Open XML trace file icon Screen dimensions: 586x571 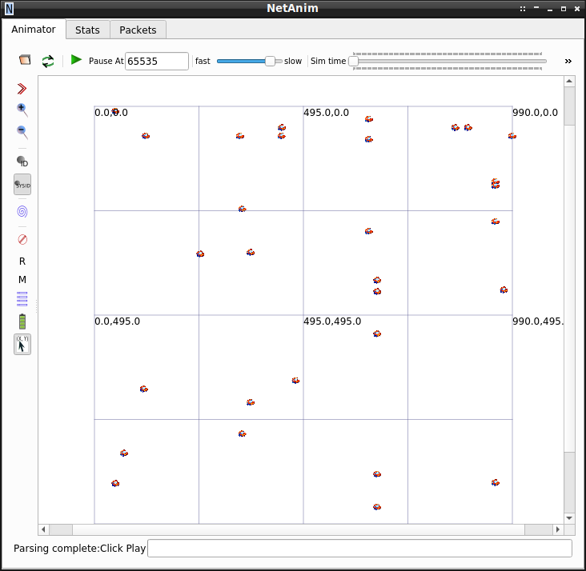point(25,60)
